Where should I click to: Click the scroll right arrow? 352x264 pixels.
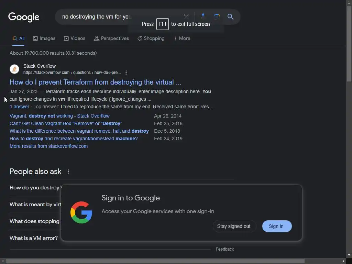[x=343, y=261]
